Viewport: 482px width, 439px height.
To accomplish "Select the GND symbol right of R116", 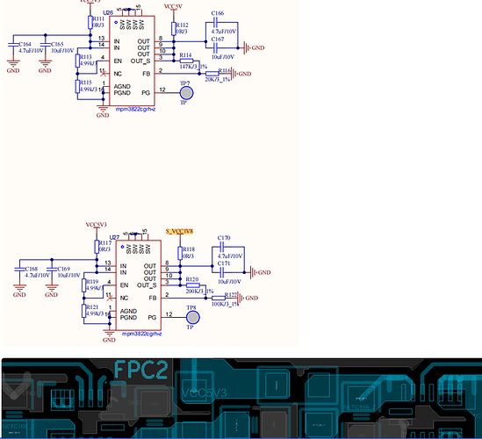I will click(241, 74).
